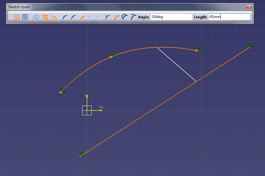
Task: Choose First and Second Length chamfer definition
Action: [125, 17]
